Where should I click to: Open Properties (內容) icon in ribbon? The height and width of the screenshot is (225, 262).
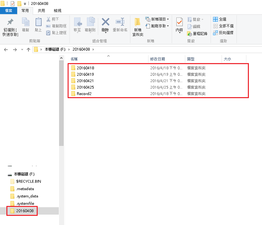coord(179,22)
